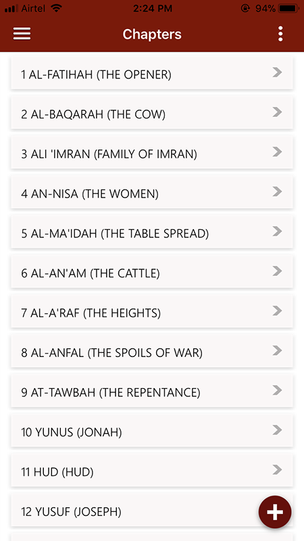
Task: Open 8 Al-Anfal (The Spoils of War)
Action: [x=152, y=352]
